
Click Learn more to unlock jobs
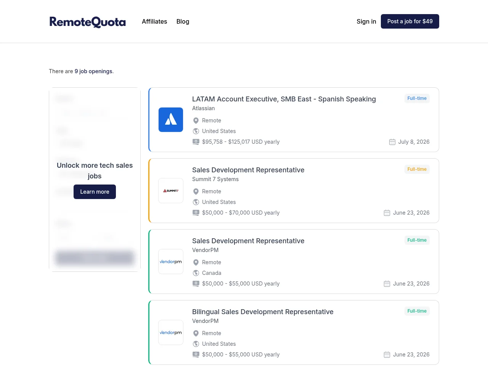pos(95,192)
